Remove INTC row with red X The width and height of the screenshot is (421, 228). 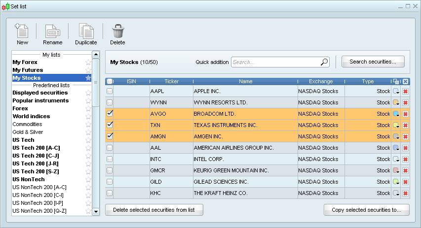405,159
